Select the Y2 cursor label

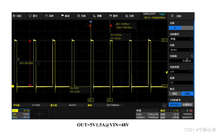tap(164, 86)
